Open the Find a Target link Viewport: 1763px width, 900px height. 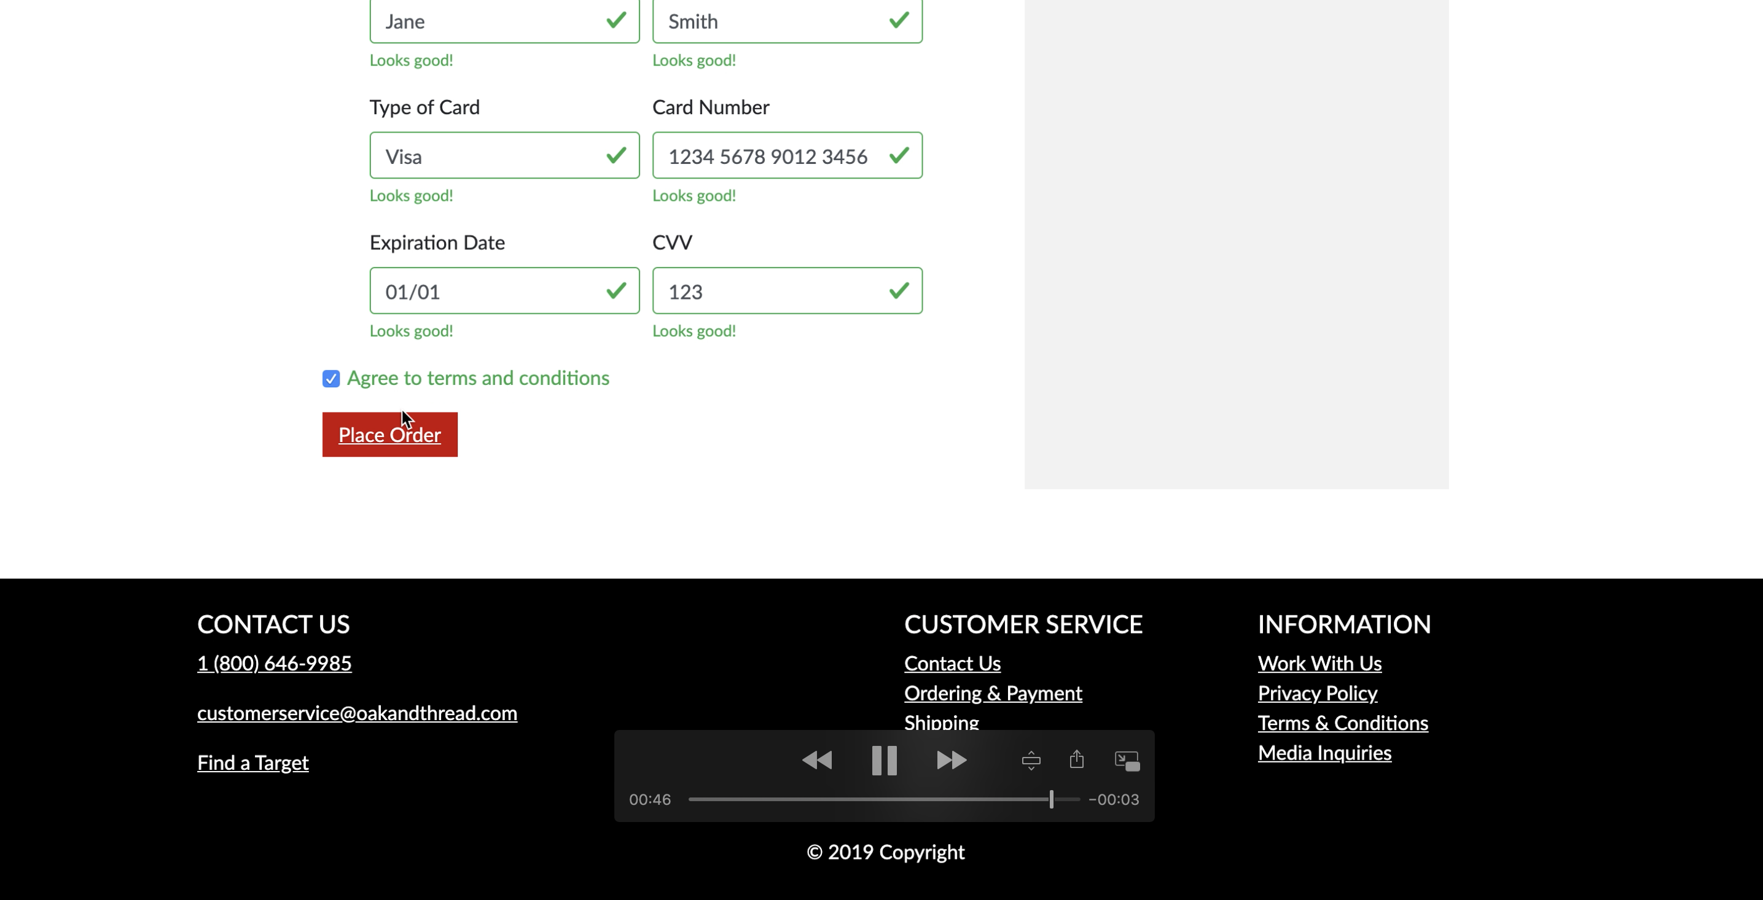click(x=252, y=762)
